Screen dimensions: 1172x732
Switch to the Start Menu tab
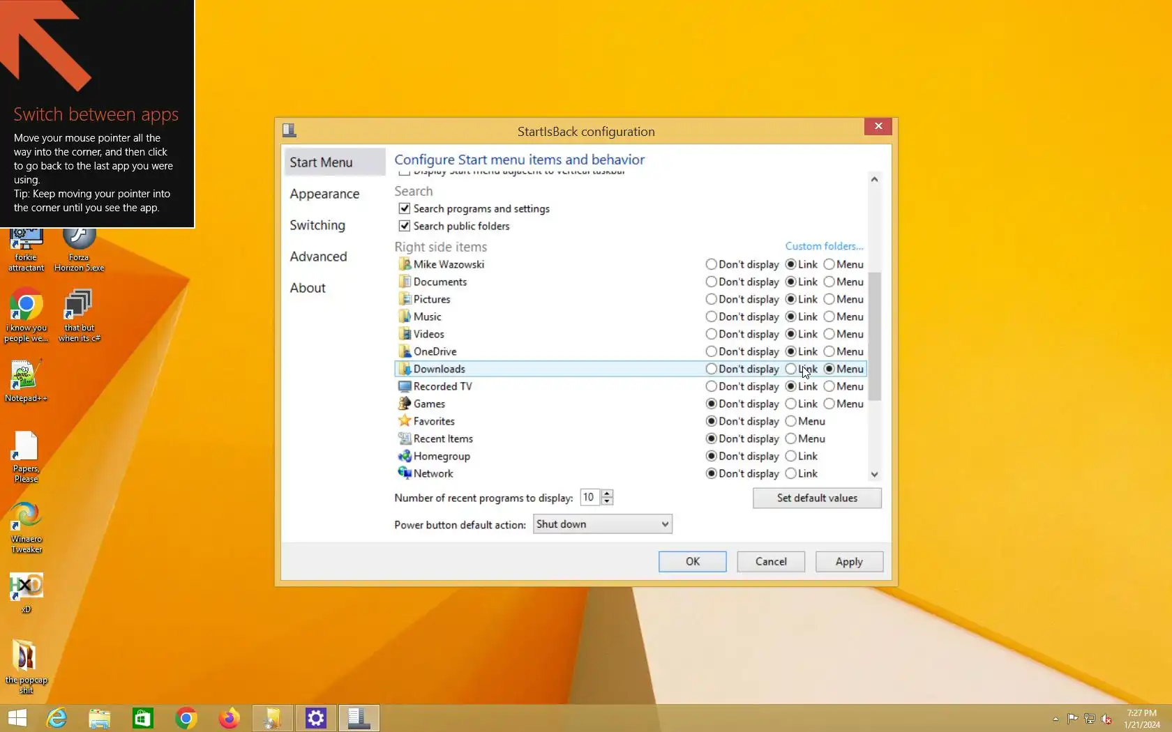334,162
